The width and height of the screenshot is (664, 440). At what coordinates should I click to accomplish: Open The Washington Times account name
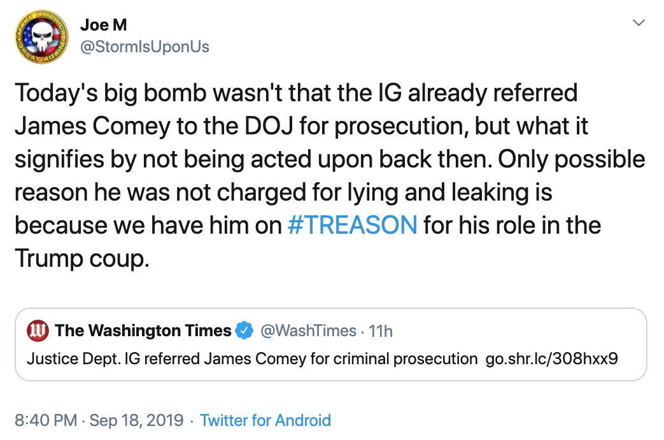coord(143,330)
